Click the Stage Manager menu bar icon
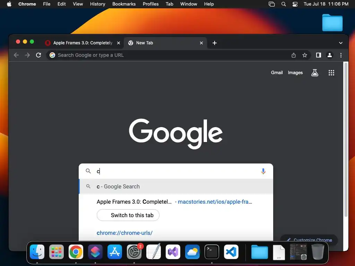Viewport: 355px width, 266px height. 271,4
